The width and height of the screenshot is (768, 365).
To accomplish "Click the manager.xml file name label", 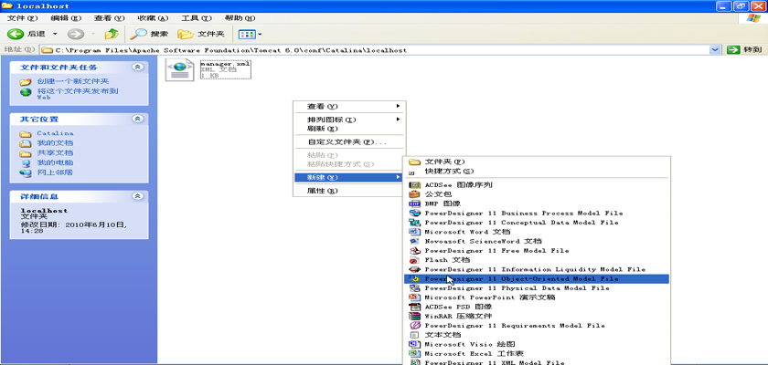I will (225, 64).
